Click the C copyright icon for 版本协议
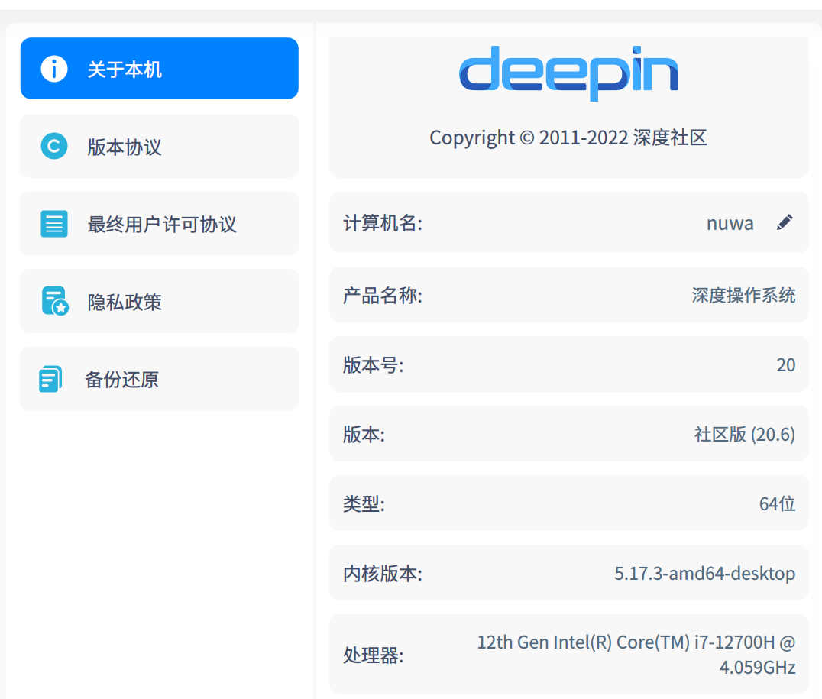 click(x=53, y=146)
